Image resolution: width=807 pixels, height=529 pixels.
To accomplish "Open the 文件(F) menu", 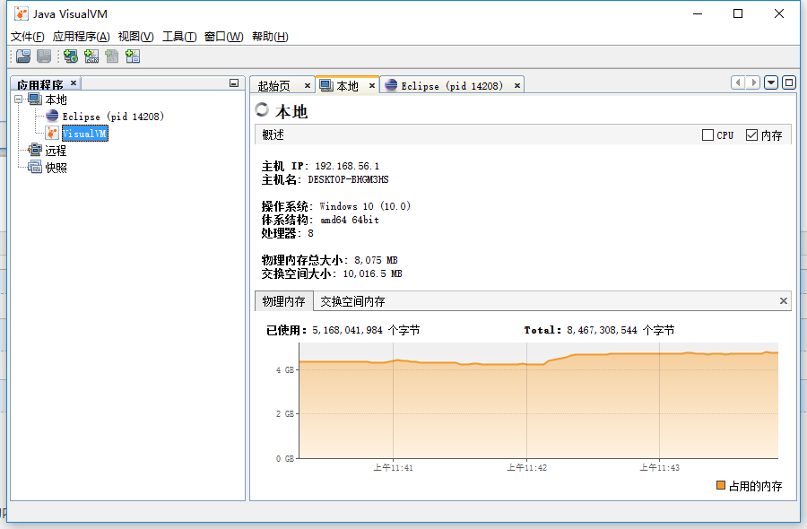I will [x=27, y=37].
